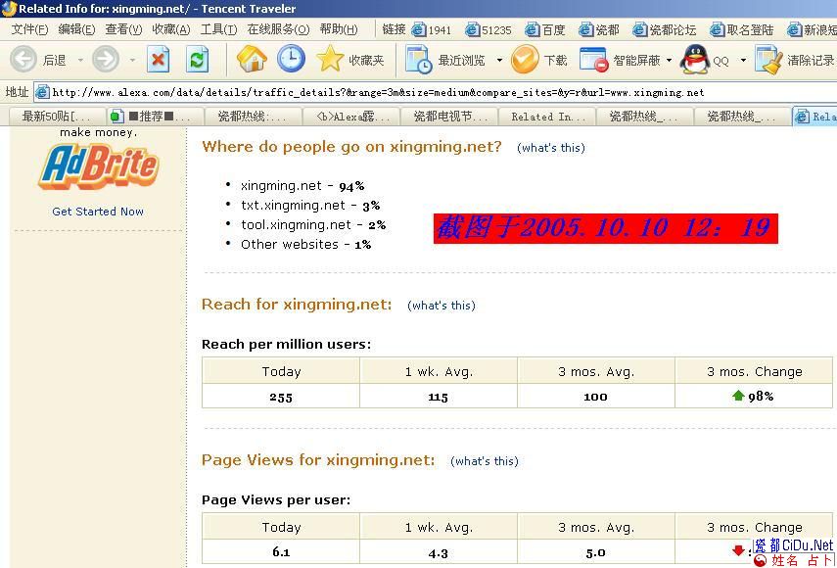This screenshot has height=568, width=837.
Task: Refresh the page with green arrows icon
Action: (198, 60)
